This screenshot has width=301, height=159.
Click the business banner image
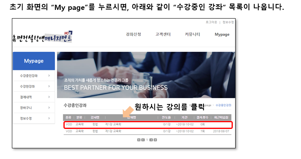coord(146,75)
